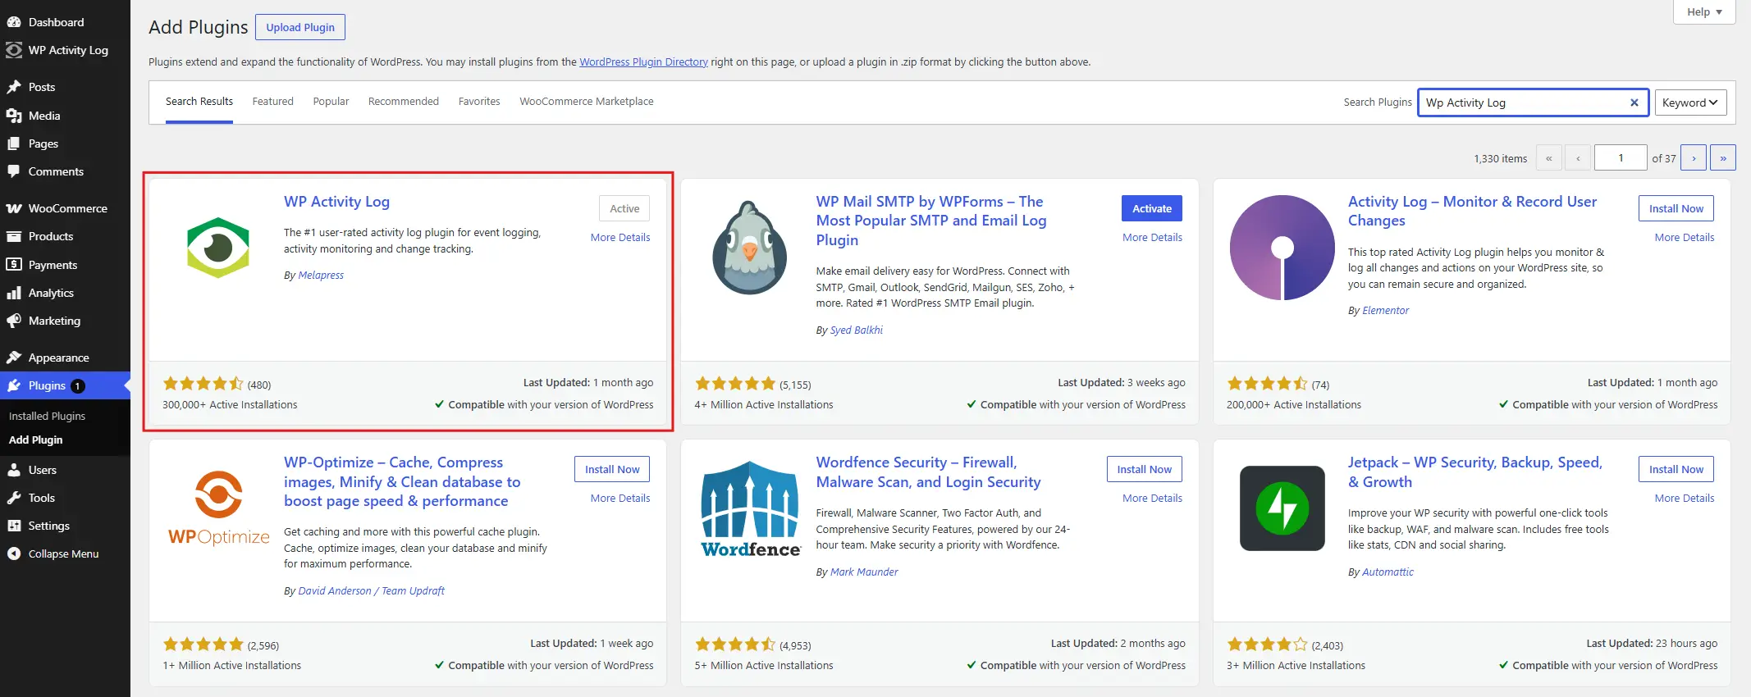The width and height of the screenshot is (1751, 697).
Task: Click the WP Activity Log eye icon in sidebar
Action: [x=14, y=50]
